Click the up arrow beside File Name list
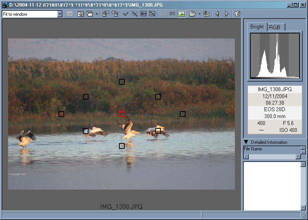Image resolution: width=308 pixels, height=220 pixels. point(303,148)
